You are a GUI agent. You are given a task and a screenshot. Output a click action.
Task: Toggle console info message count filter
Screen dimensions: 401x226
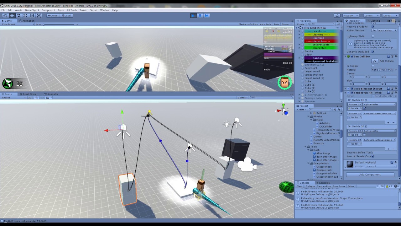(381, 186)
